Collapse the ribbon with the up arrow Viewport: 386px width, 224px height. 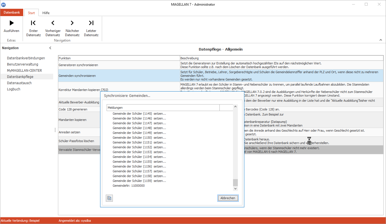pos(381,40)
